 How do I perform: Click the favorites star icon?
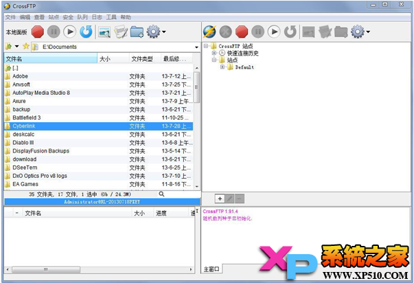(25, 46)
